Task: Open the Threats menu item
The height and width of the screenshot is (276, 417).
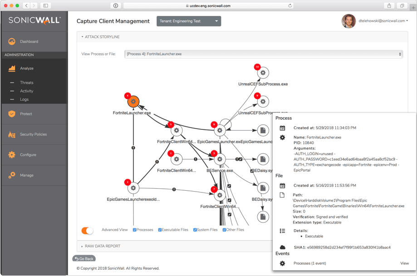Action: [x=27, y=83]
